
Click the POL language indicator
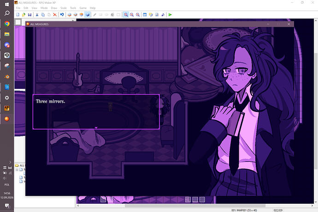7,185
